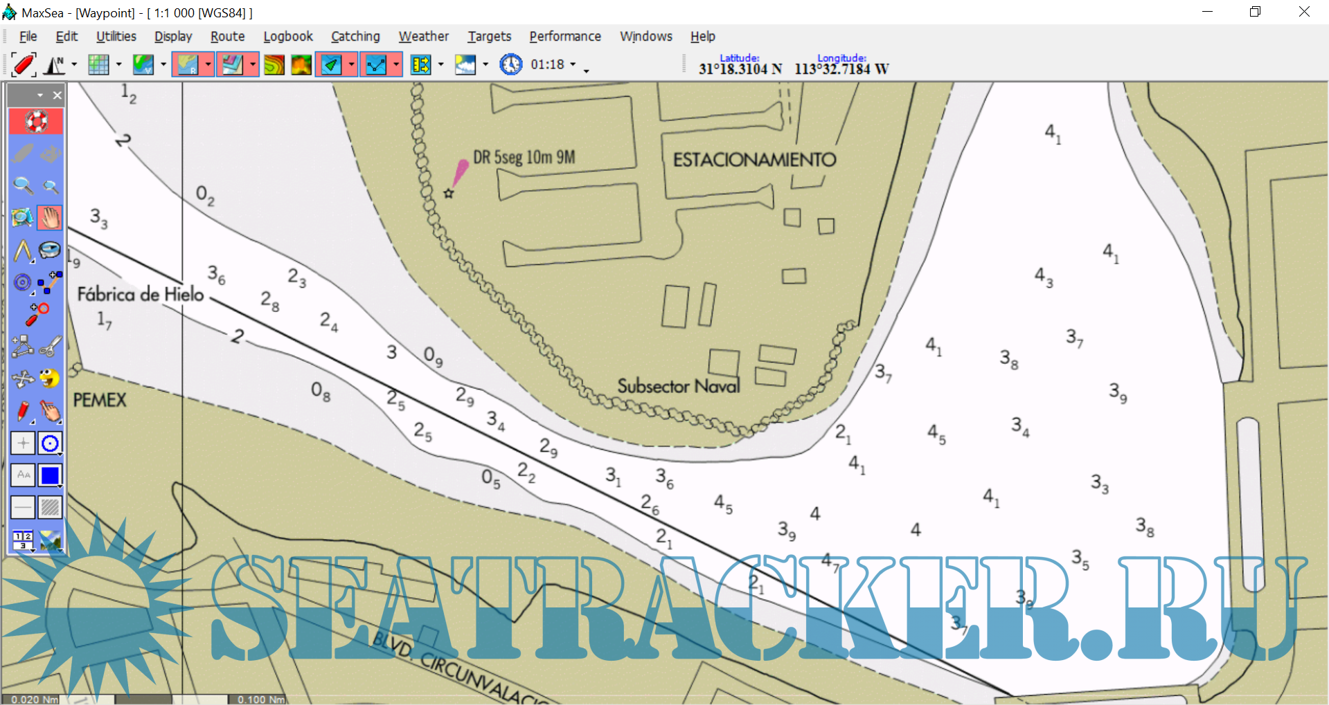Viewport: 1329px width, 705px height.
Task: Expand the grid overlay dropdown arrow
Action: [118, 64]
